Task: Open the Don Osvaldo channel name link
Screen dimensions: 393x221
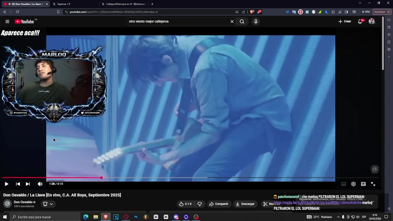Action: pyautogui.click(x=23, y=202)
